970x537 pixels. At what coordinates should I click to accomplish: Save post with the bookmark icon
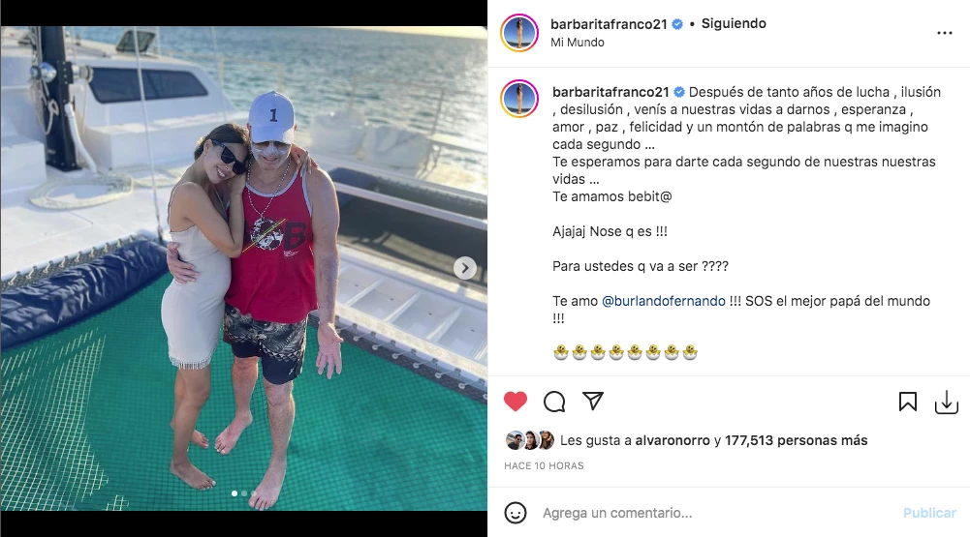tap(908, 402)
